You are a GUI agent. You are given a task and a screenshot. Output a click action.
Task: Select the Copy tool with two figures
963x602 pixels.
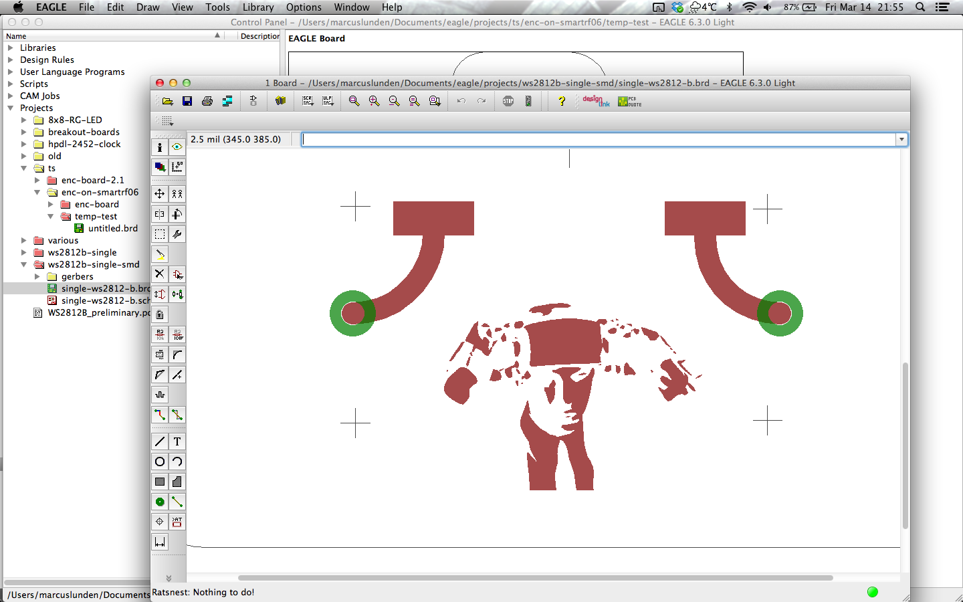pos(177,194)
